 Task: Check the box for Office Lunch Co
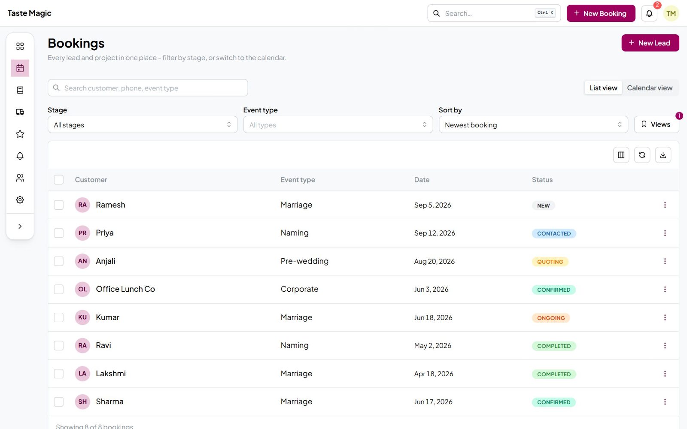[x=59, y=289]
